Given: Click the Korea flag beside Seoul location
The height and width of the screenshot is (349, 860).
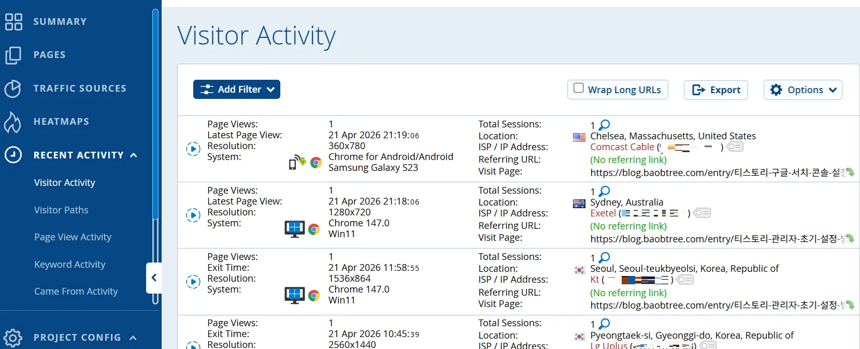Looking at the screenshot, I should pyautogui.click(x=580, y=270).
